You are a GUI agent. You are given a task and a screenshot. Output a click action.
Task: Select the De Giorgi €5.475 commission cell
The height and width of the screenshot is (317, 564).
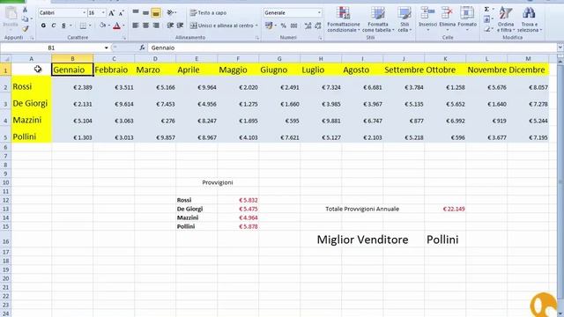tap(238, 209)
